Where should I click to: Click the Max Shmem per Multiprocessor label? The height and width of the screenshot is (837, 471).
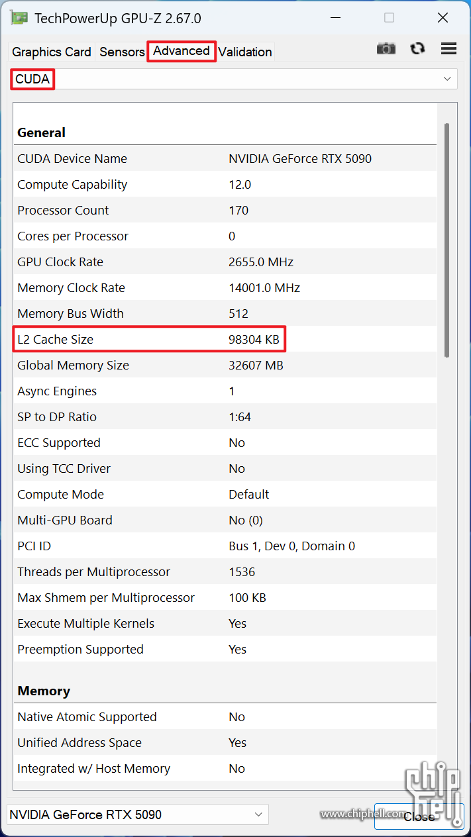tap(106, 598)
